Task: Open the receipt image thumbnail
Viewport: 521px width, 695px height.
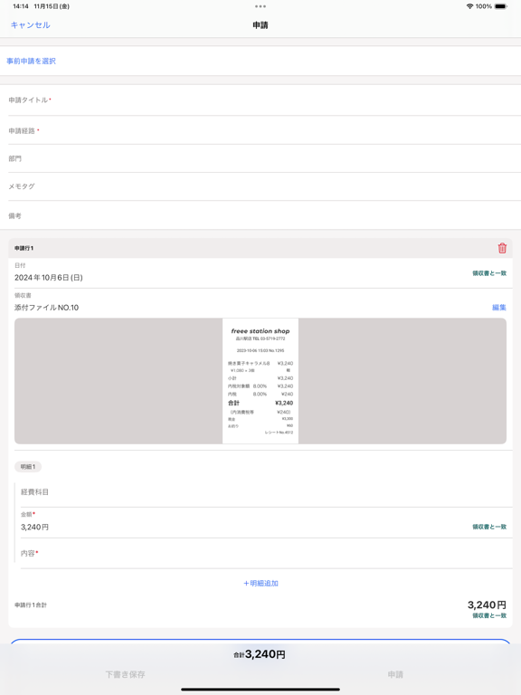Action: [x=260, y=381]
